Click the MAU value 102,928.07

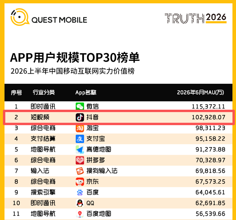tap(209, 117)
